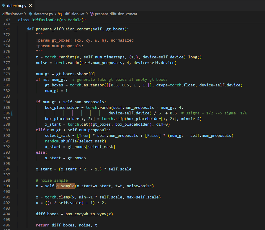Click the highlighted q_sample method call
This screenshot has height=230, width=265.
coord(65,186)
